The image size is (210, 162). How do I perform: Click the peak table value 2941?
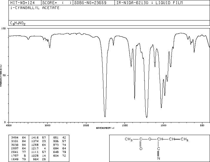pos(15,152)
